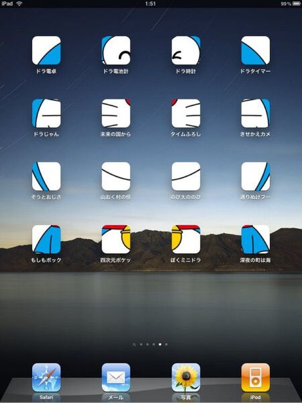Tap the Spotlight search magnifier page indicator
The height and width of the screenshot is (403, 302).
pyautogui.click(x=134, y=345)
